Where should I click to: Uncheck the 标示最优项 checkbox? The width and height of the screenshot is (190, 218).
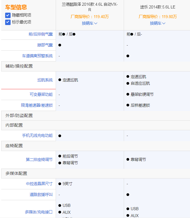tap(8, 22)
